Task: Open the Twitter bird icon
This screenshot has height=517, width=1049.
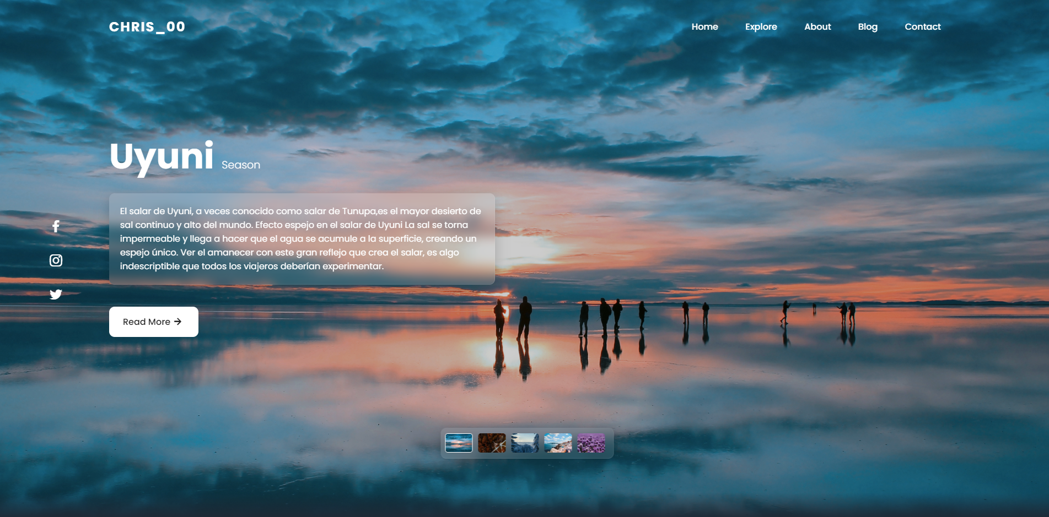Action: tap(56, 294)
